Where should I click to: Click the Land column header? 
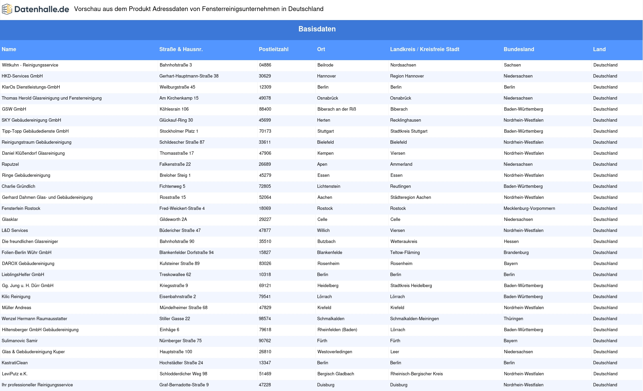pyautogui.click(x=599, y=49)
